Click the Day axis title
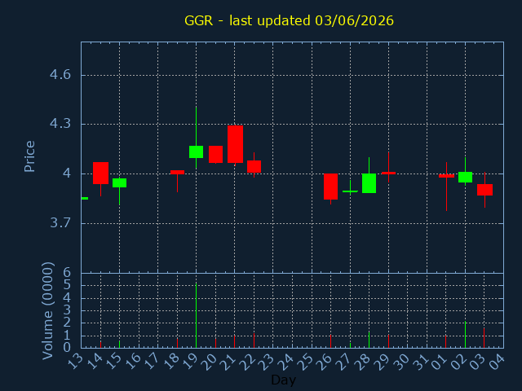This screenshot has height=391, width=522. (283, 380)
